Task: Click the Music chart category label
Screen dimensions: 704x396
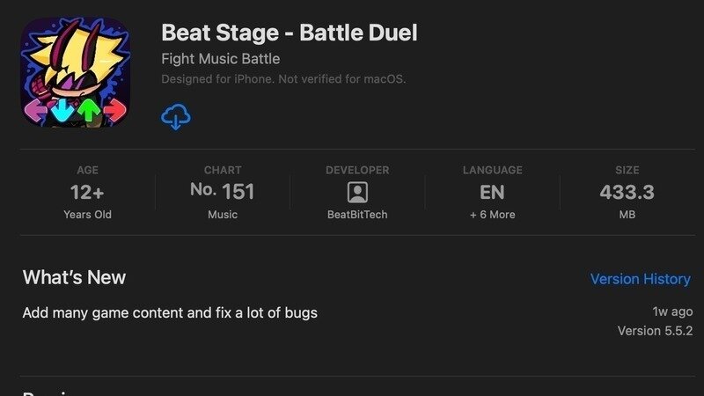Action: (222, 215)
